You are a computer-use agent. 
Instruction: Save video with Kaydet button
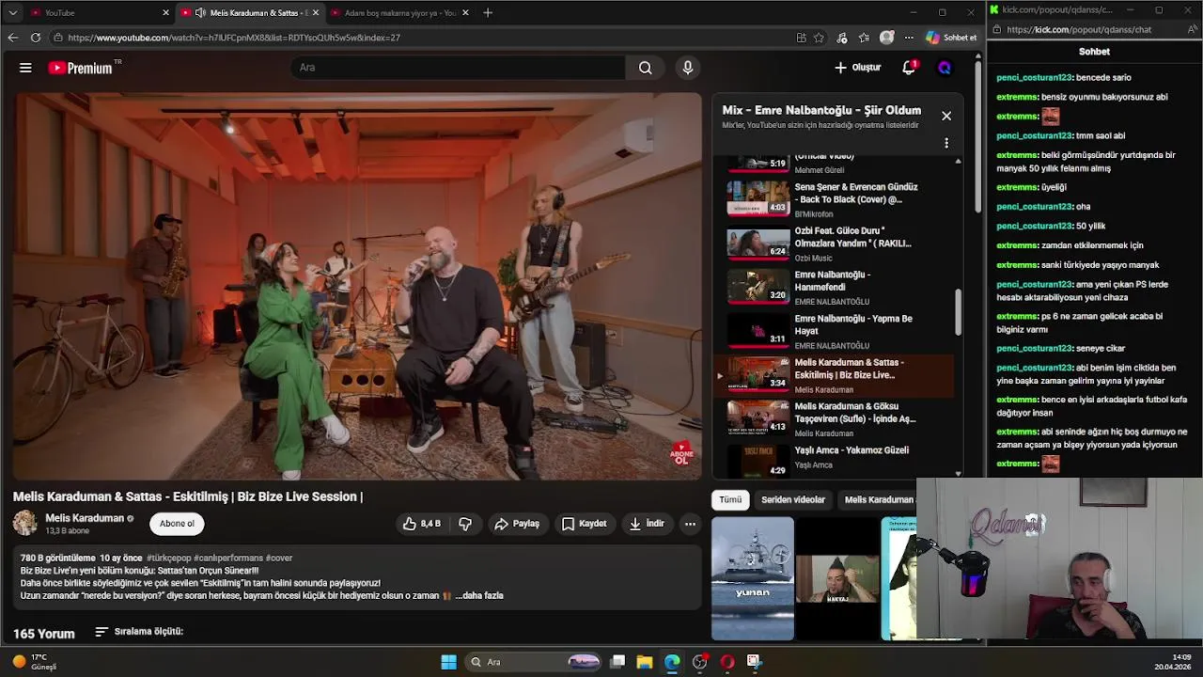pos(584,524)
